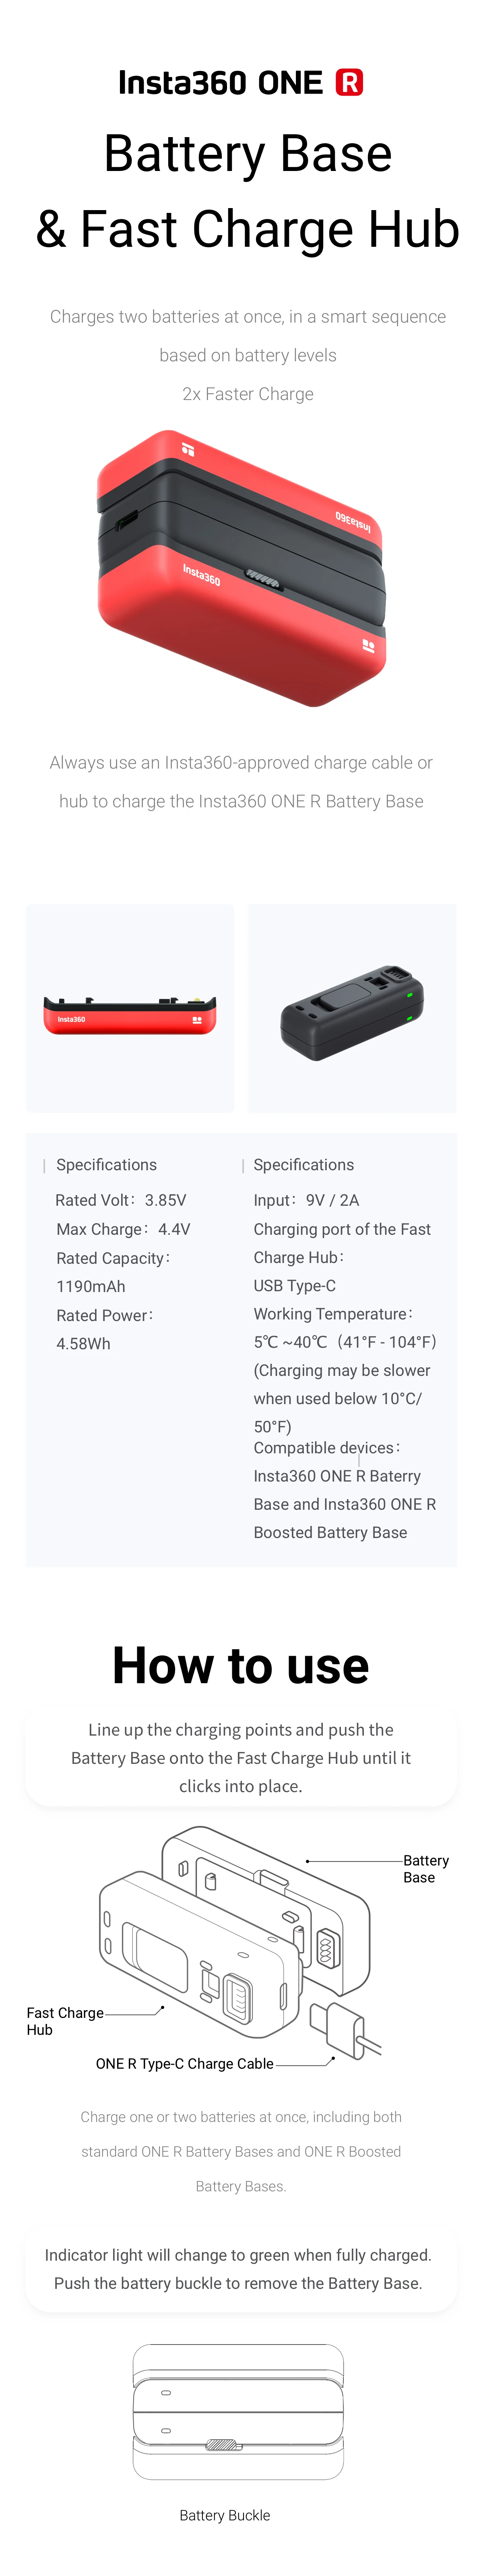Click the battery buckle on the bottom illustration
Screen dimensions: 483x2576
point(223,2445)
